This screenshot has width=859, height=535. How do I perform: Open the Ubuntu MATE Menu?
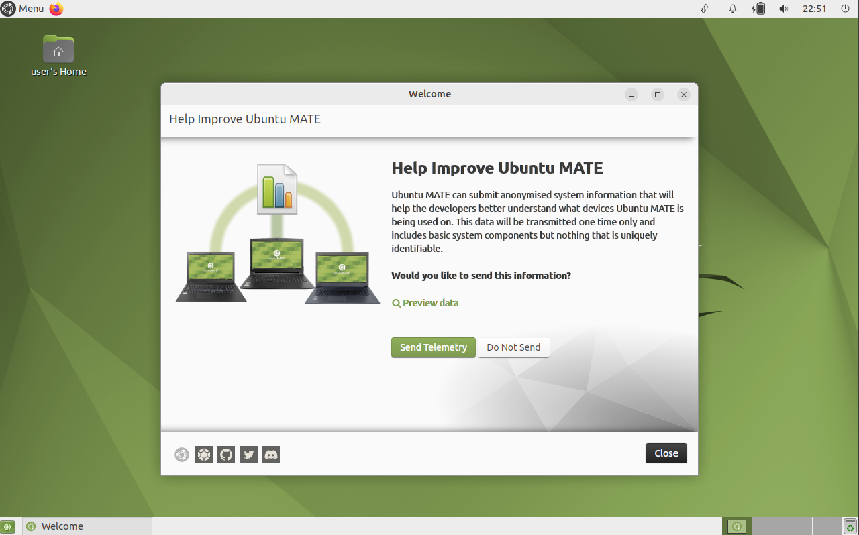pos(22,9)
